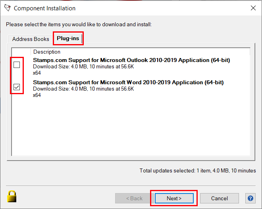This screenshot has width=262, height=209.
Task: Click the blank checkbox column header
Action: pyautogui.click(x=21, y=52)
